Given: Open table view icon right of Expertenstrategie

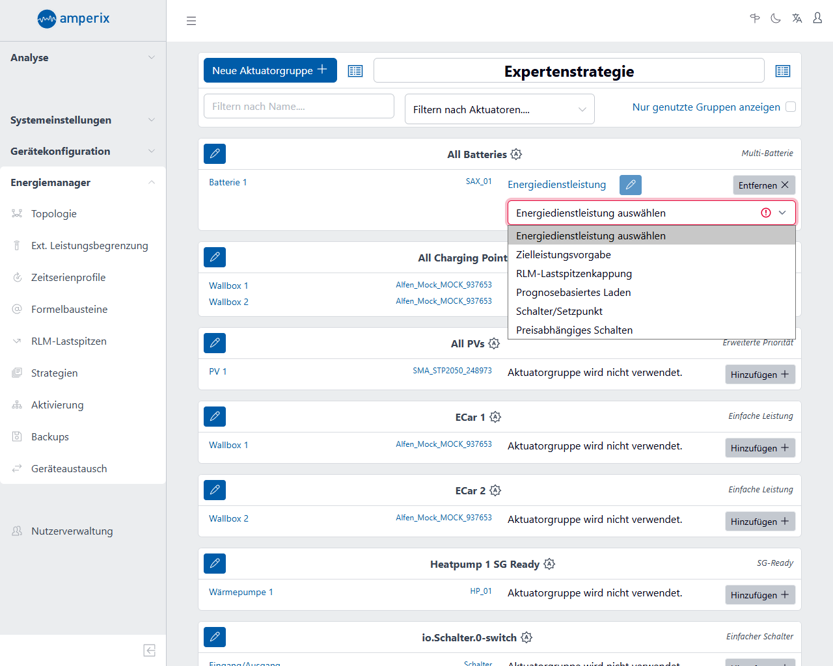Looking at the screenshot, I should [x=782, y=71].
